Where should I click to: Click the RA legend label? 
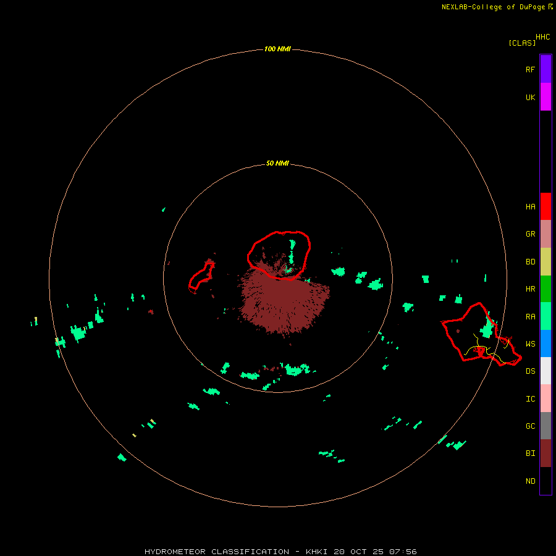point(530,317)
